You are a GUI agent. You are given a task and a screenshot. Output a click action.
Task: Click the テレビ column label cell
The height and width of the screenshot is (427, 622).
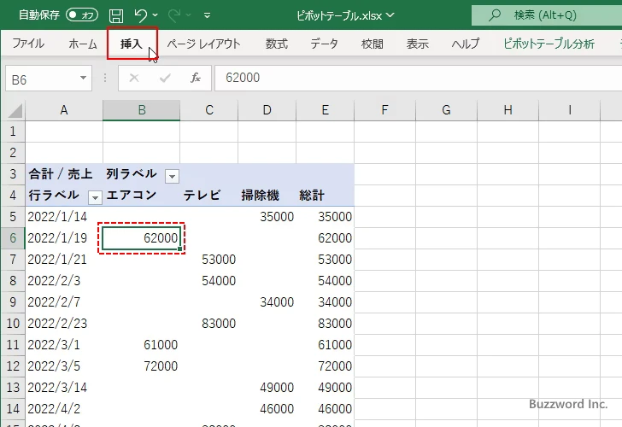[209, 196]
